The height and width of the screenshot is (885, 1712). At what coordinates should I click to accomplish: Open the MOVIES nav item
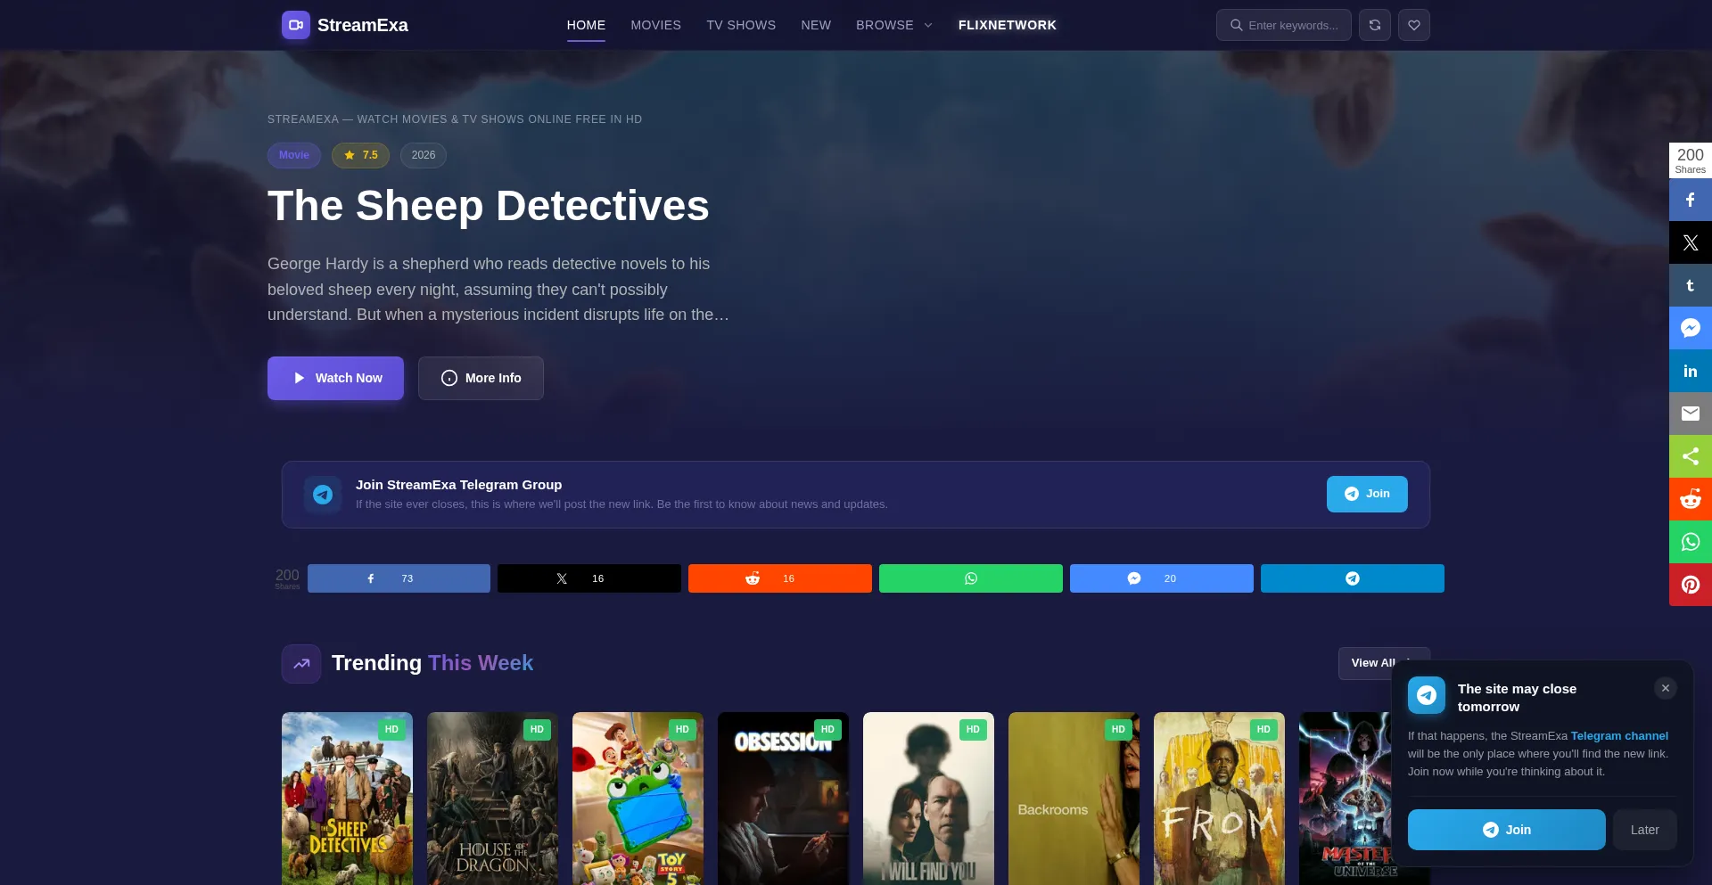tap(655, 25)
